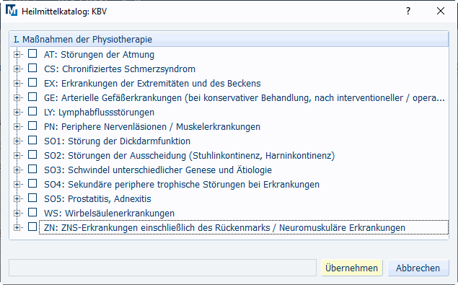
Task: Expand the WS: Wirbelsäulenerkrankungen node
Action: 17,213
